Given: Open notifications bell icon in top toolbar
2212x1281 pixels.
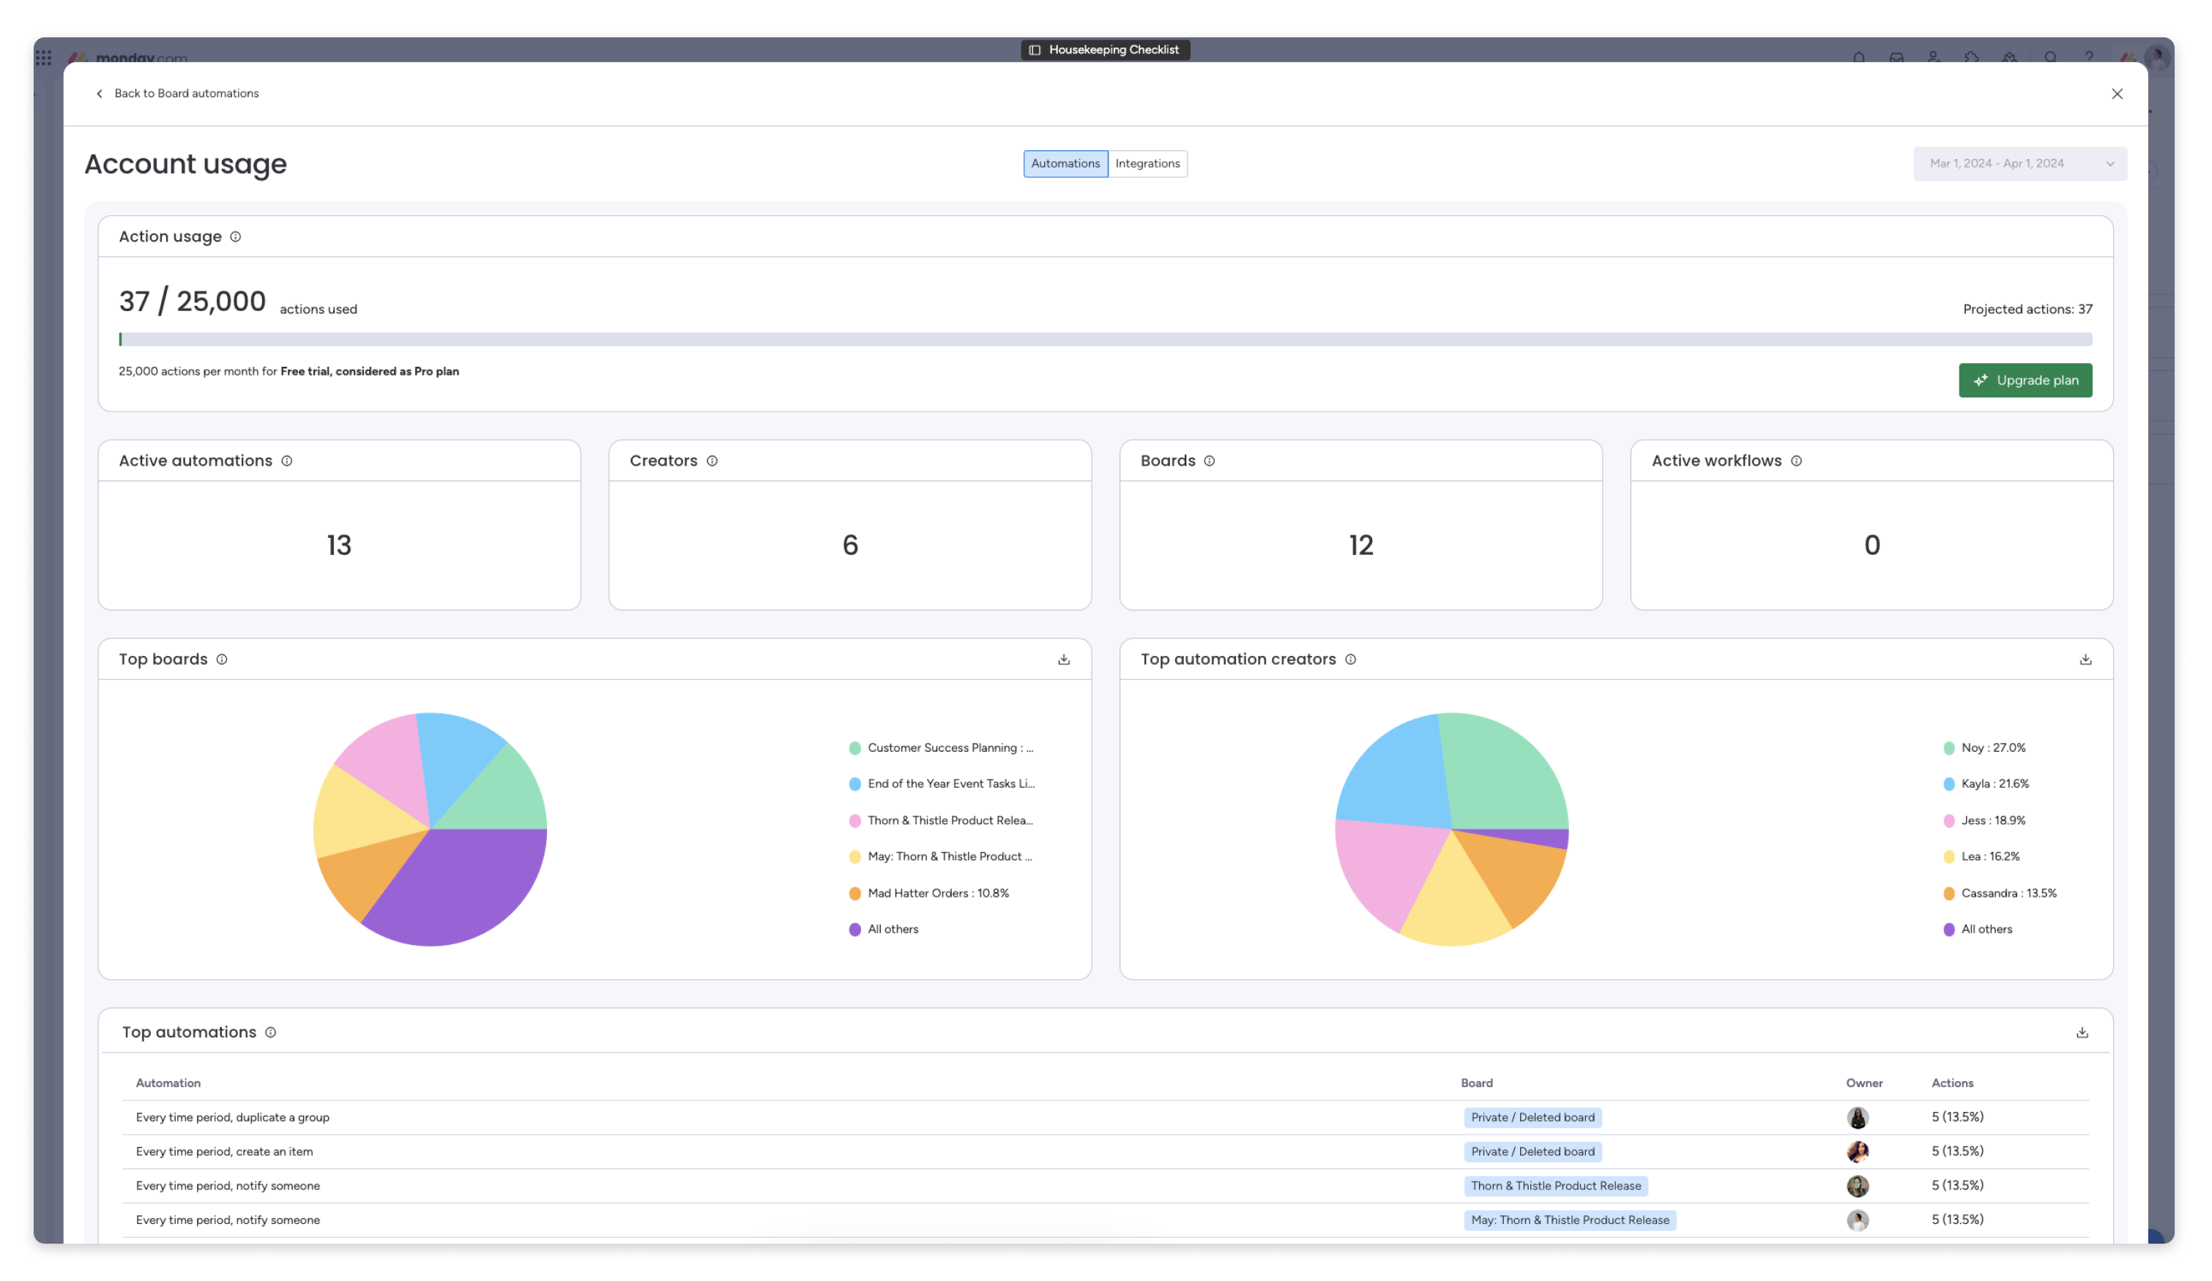Looking at the screenshot, I should [1859, 56].
